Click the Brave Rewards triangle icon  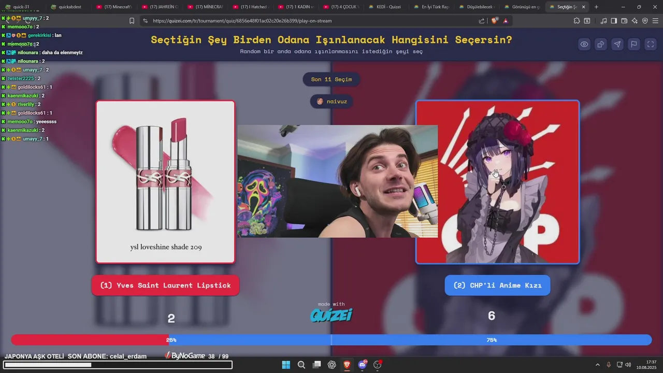click(506, 21)
